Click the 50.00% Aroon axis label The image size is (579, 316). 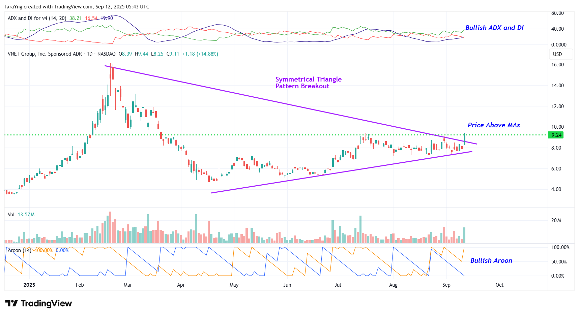(x=559, y=262)
